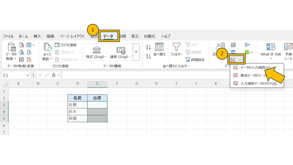Choose データの入力規則 from the menu
The width and height of the screenshot is (293, 165).
(x=255, y=68)
